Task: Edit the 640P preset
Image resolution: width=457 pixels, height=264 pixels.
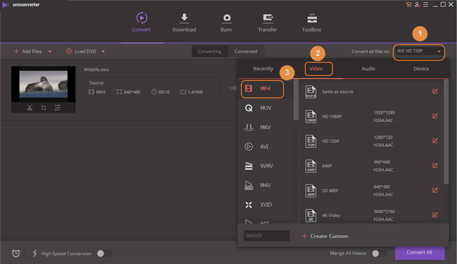Action: point(435,166)
